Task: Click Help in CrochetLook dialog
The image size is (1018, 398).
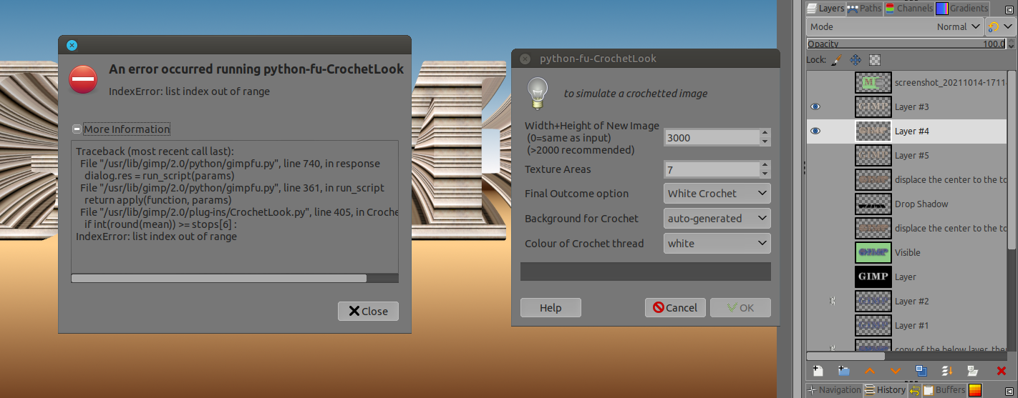Action: tap(551, 307)
